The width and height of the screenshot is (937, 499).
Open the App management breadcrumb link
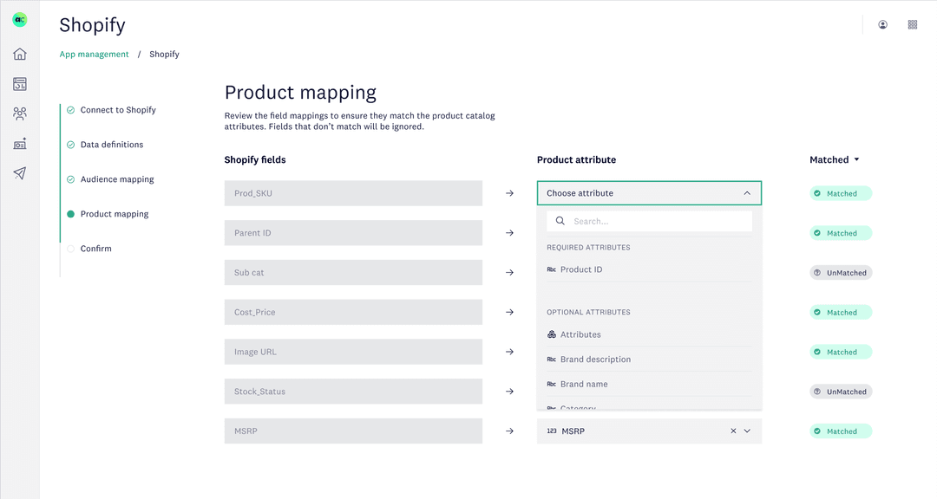tap(94, 54)
